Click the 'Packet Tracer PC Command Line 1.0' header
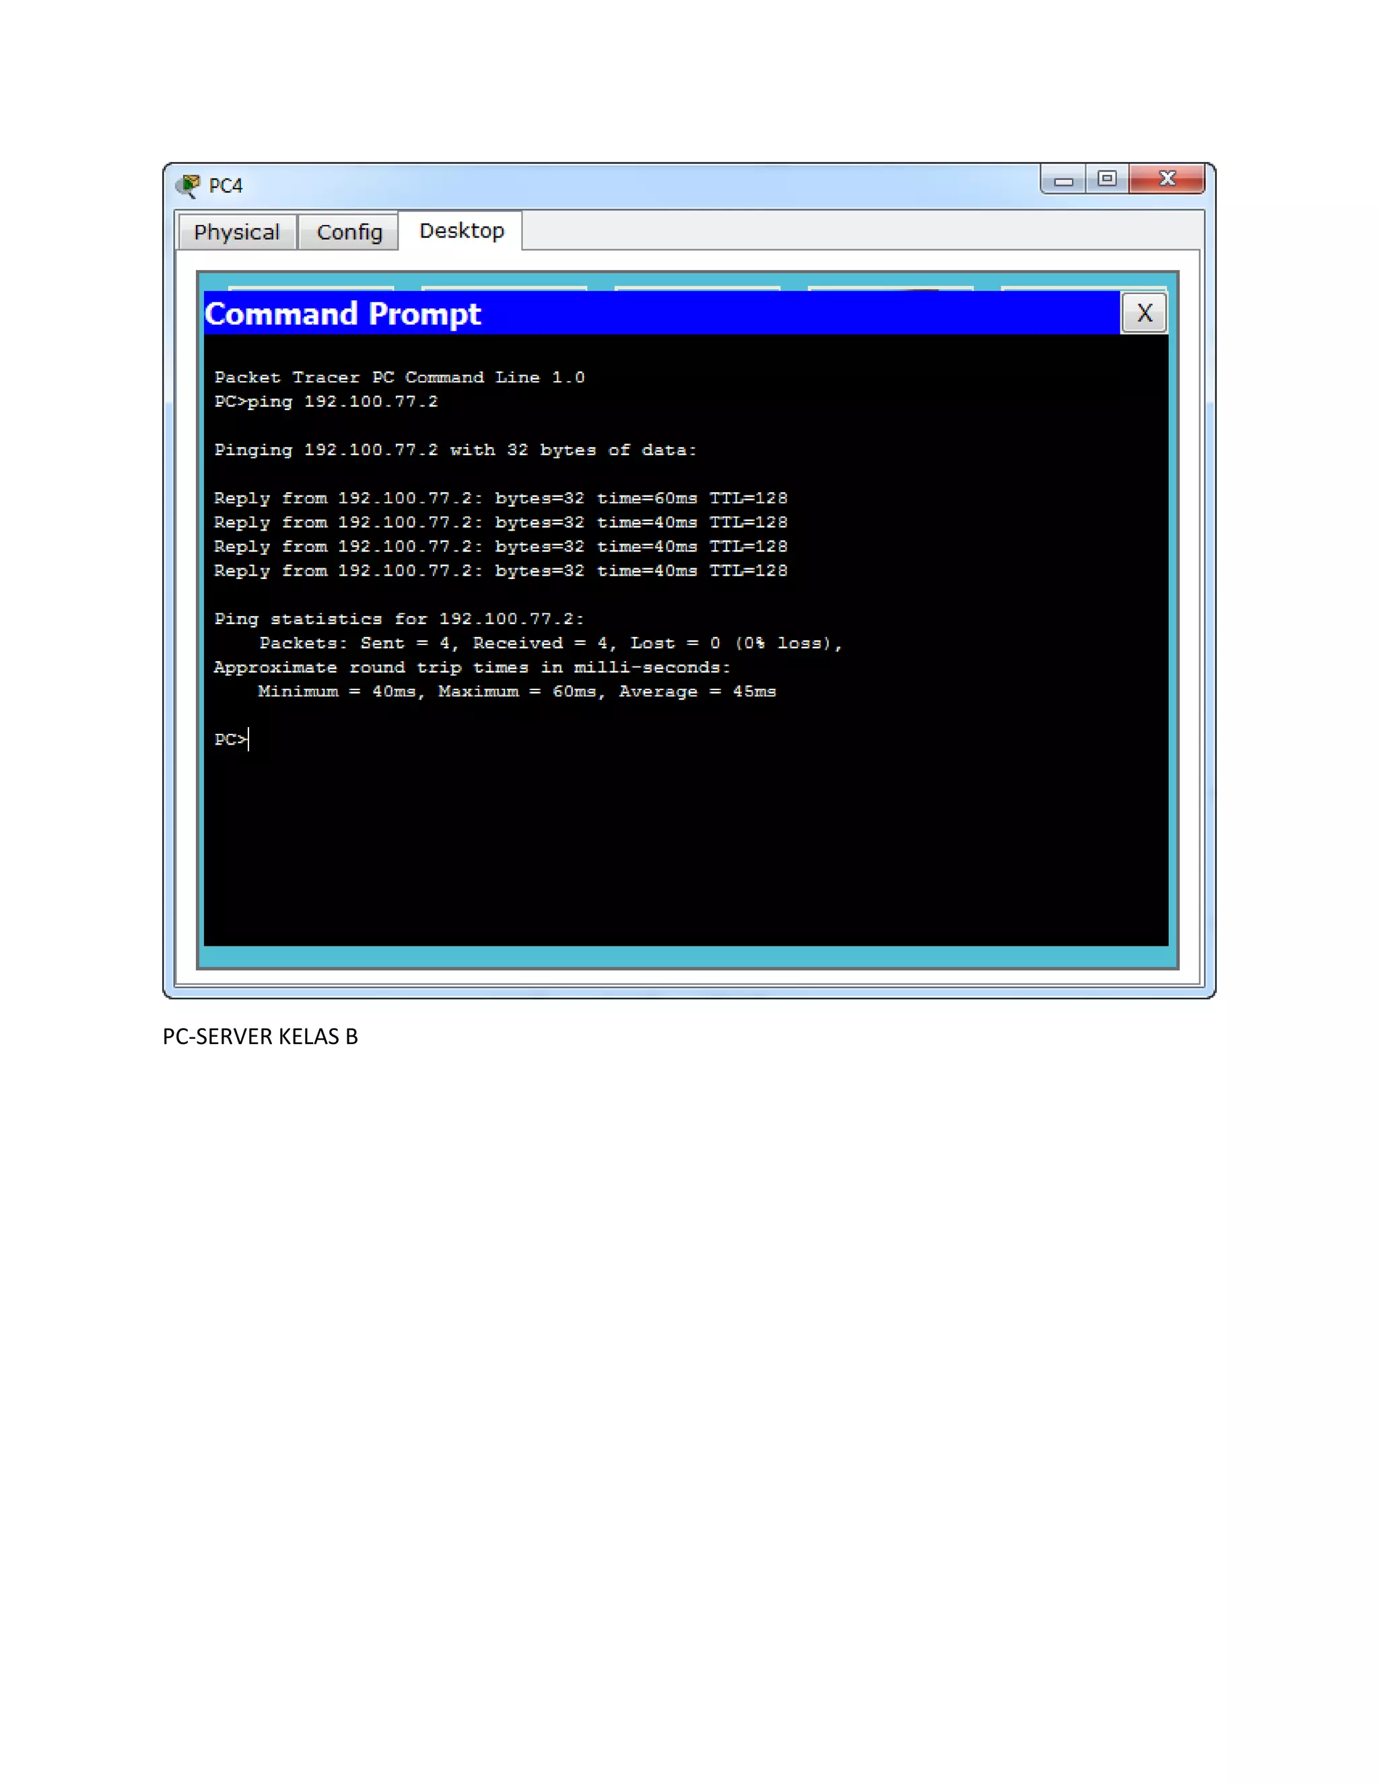Image resolution: width=1379 pixels, height=1784 pixels. point(399,378)
